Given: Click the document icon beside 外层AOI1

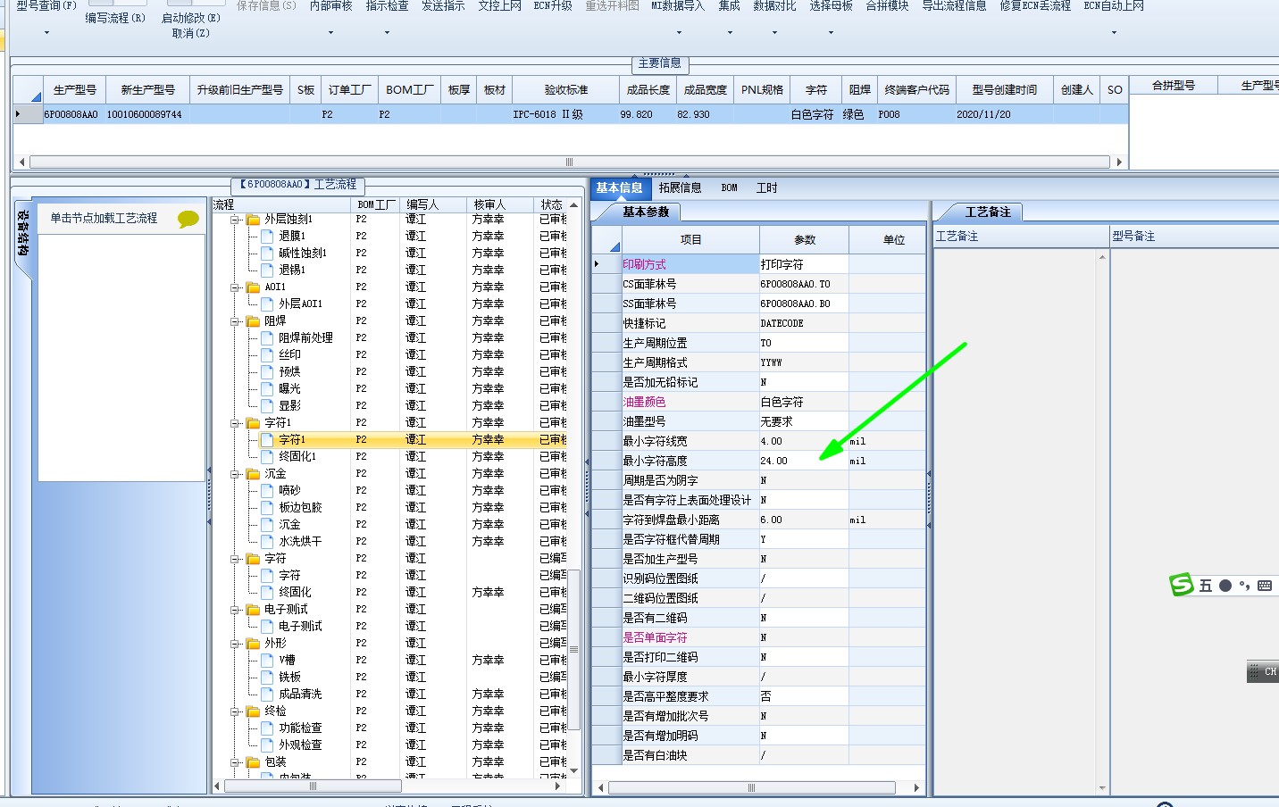Looking at the screenshot, I should pos(267,304).
